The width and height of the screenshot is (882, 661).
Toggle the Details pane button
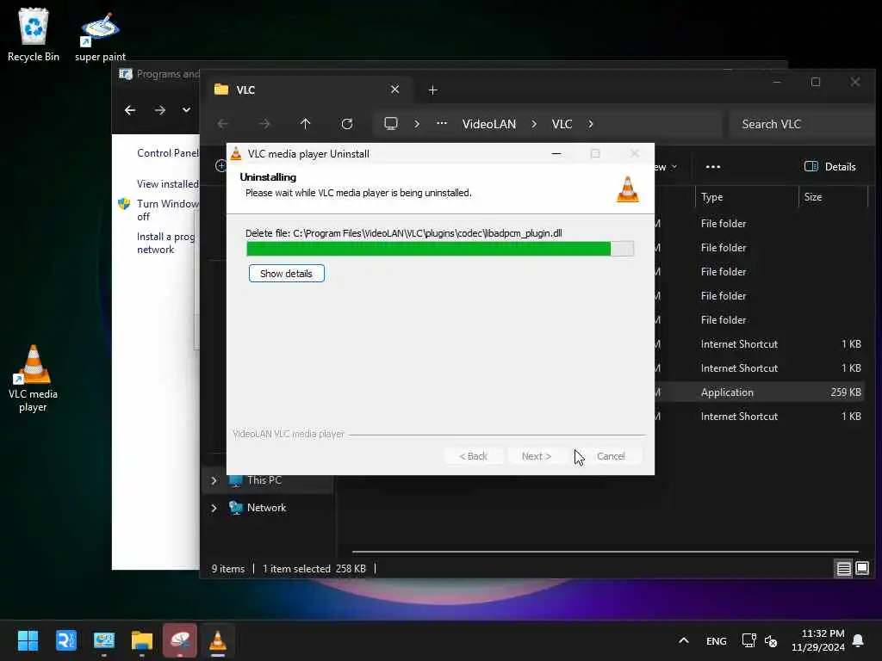(830, 167)
